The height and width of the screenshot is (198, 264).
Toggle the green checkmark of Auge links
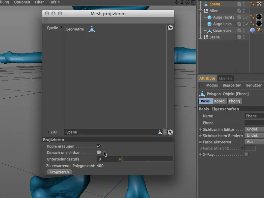pyautogui.click(x=247, y=24)
